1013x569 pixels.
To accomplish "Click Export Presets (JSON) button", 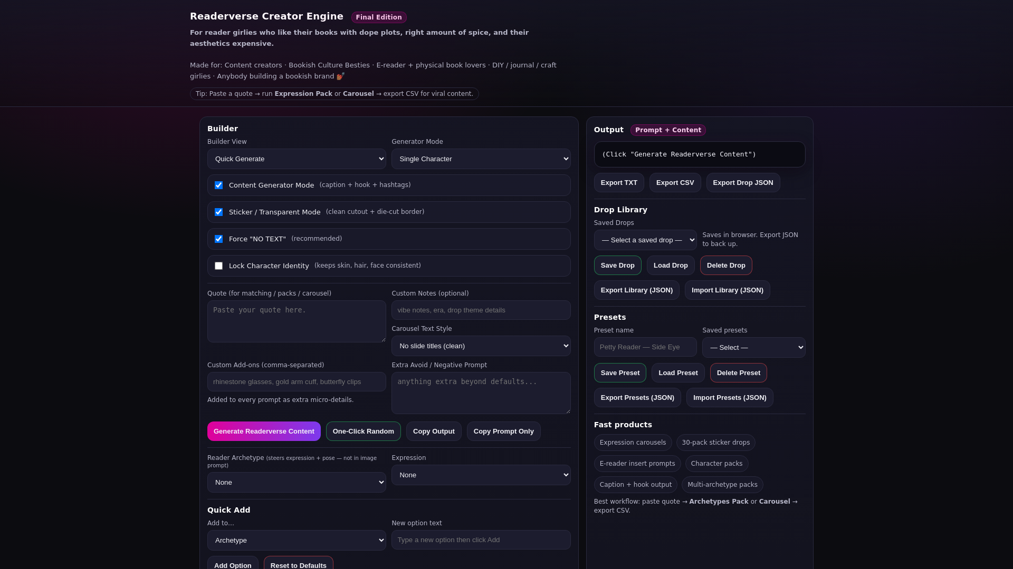I will (637, 398).
